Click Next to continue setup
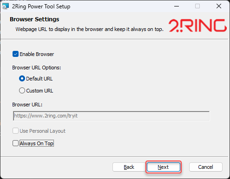 [164, 167]
